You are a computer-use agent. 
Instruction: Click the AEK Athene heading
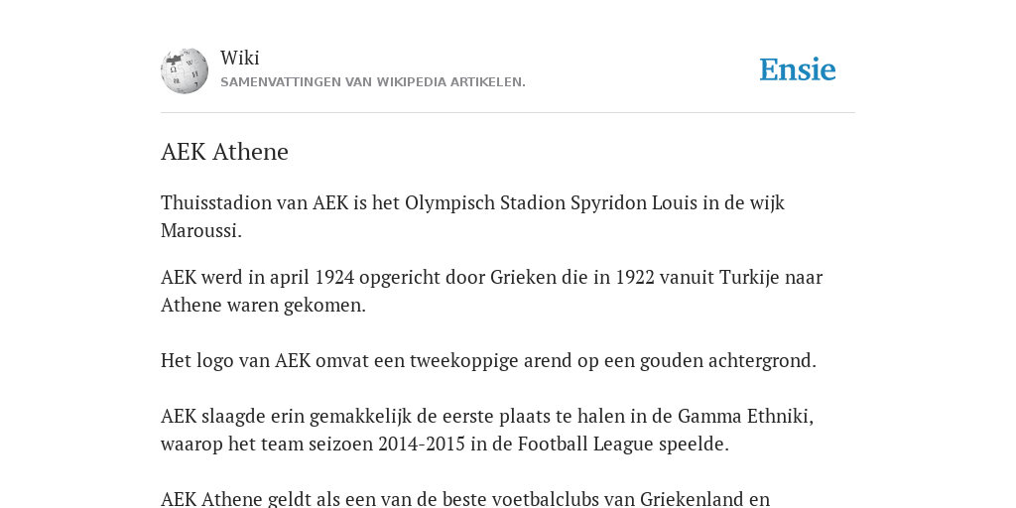pyautogui.click(x=224, y=152)
